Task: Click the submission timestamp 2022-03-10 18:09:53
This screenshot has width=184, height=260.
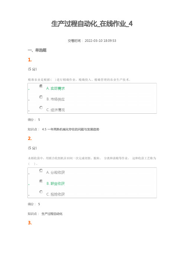Action: click(x=100, y=41)
